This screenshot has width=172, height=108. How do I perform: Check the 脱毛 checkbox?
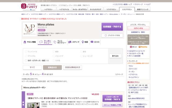click(81, 52)
